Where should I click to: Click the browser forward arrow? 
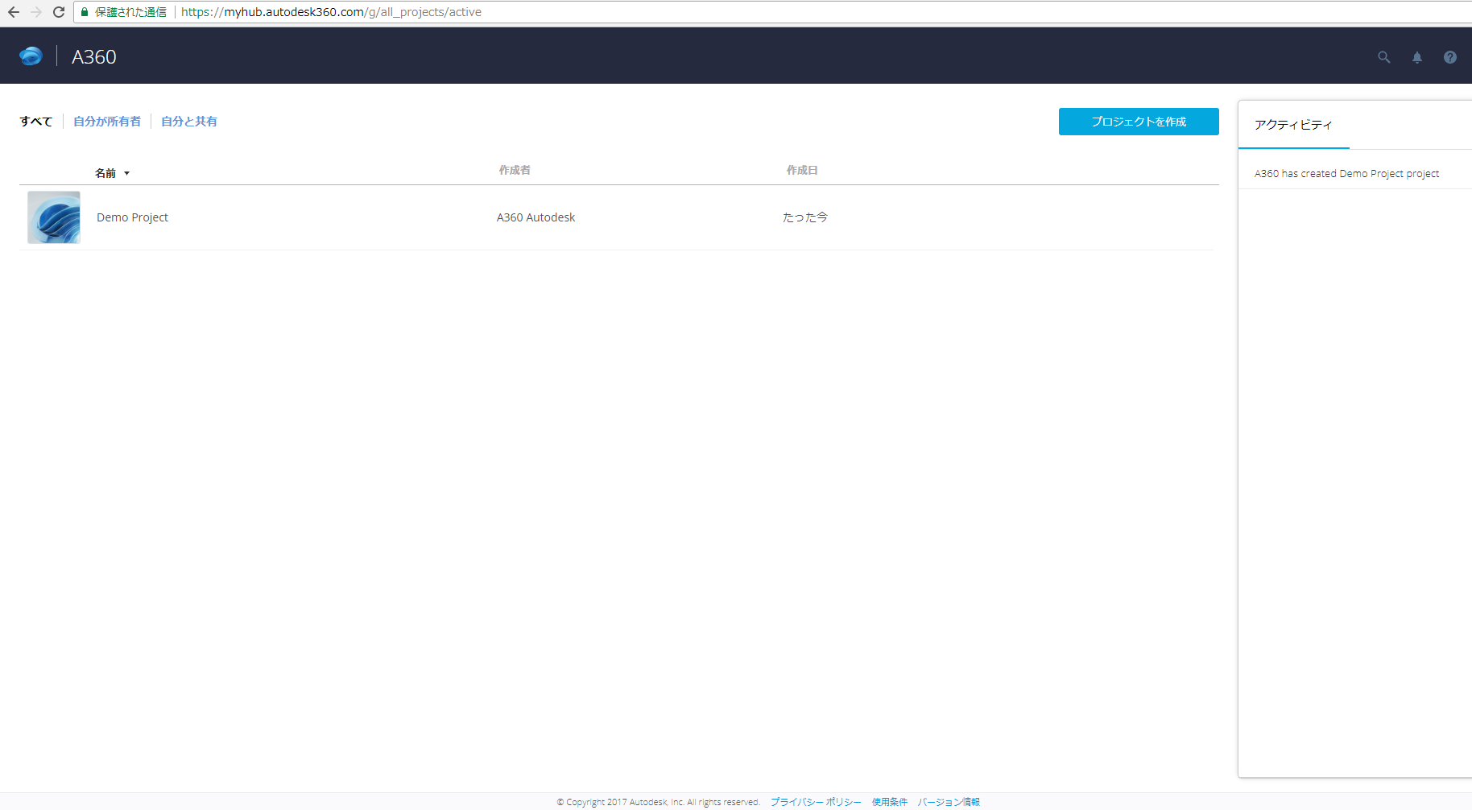35,12
